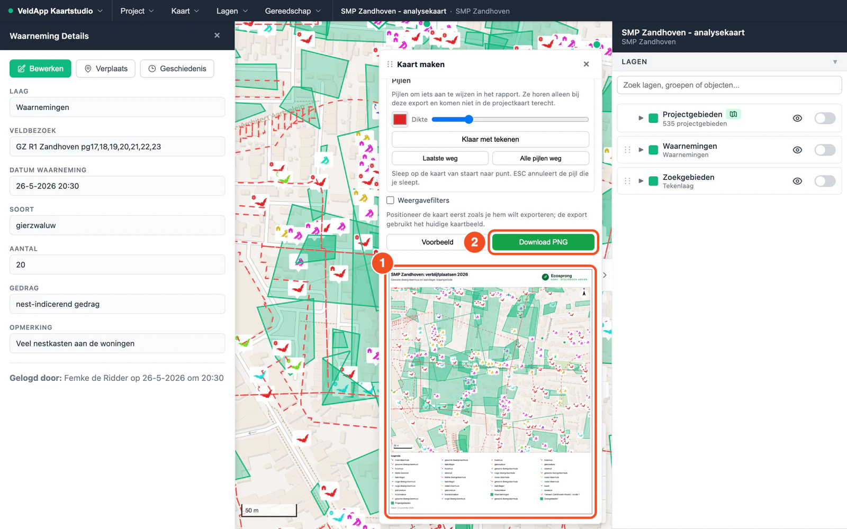Click the Voorbeeld preview button
Image resolution: width=847 pixels, height=529 pixels.
(x=437, y=242)
